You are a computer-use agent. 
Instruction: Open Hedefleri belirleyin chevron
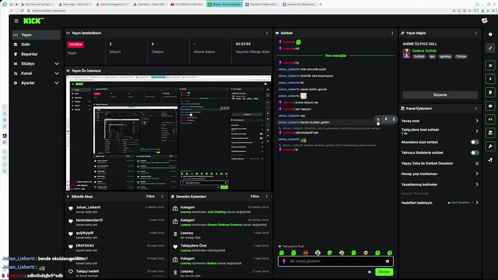click(477, 203)
